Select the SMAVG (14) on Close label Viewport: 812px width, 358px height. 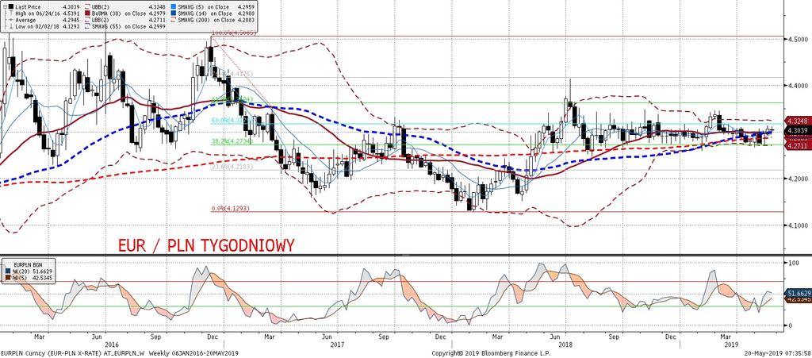coord(205,13)
